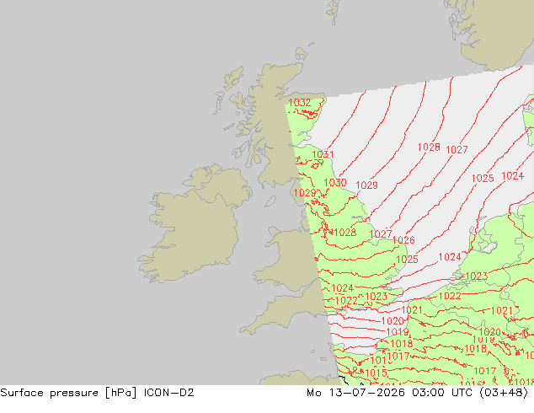This screenshot has width=534, height=413.
Task: Select the ICON-D2 model name text
Action: coord(169,393)
